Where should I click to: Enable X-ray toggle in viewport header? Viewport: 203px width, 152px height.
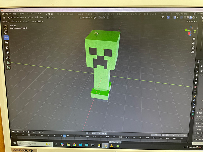point(181,17)
